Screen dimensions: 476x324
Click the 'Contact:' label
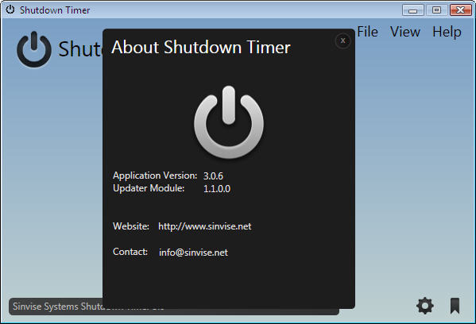click(130, 252)
